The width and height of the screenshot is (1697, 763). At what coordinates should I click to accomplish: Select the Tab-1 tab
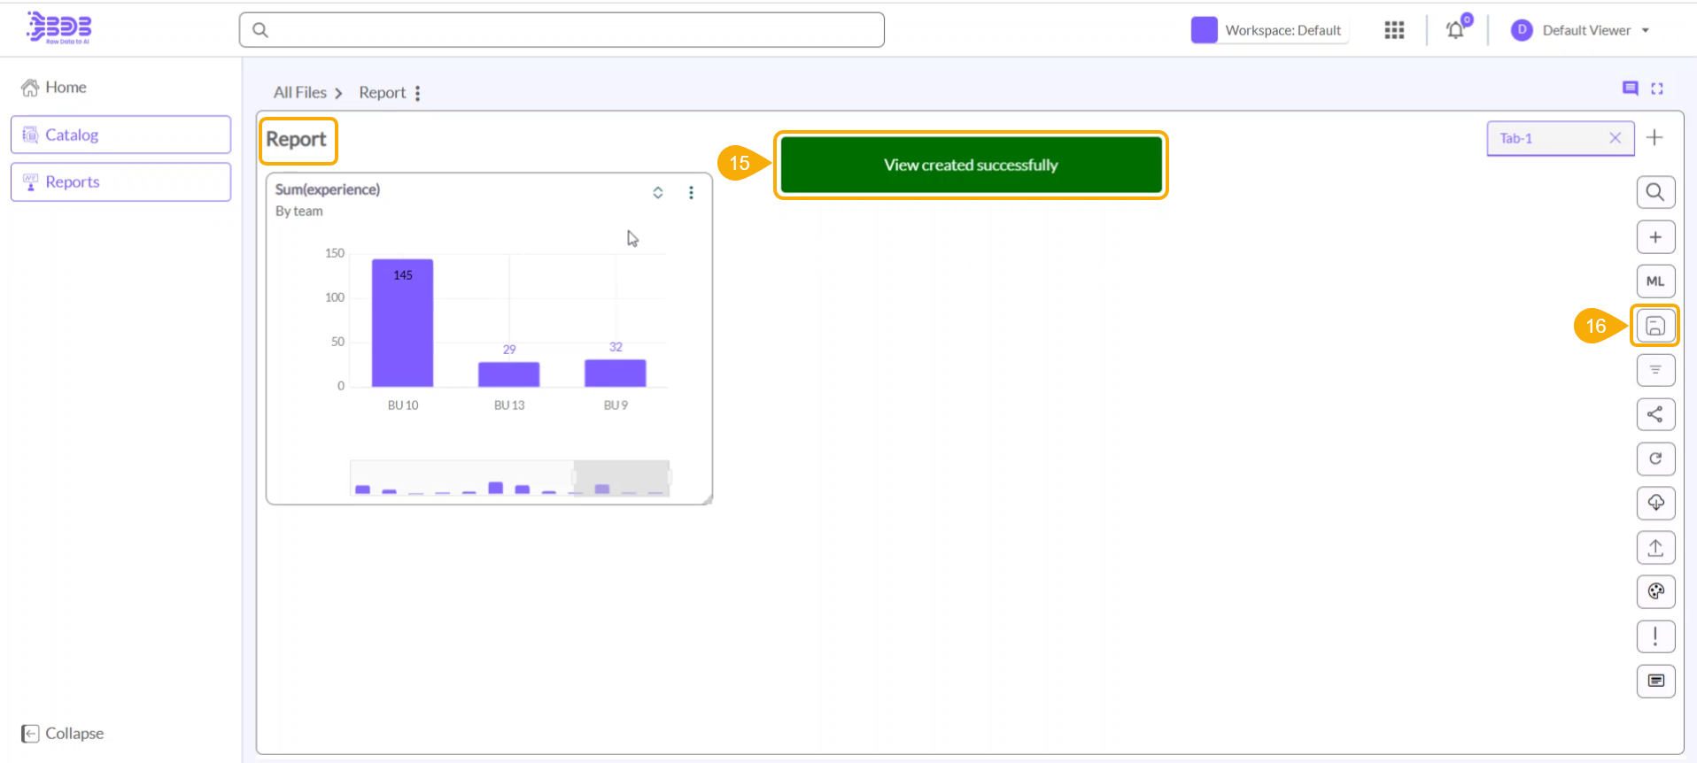[1546, 138]
